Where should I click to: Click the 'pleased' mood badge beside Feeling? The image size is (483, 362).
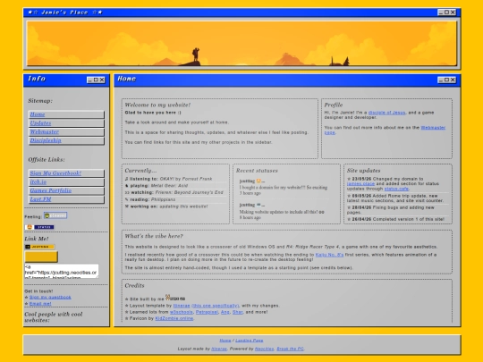[55, 215]
